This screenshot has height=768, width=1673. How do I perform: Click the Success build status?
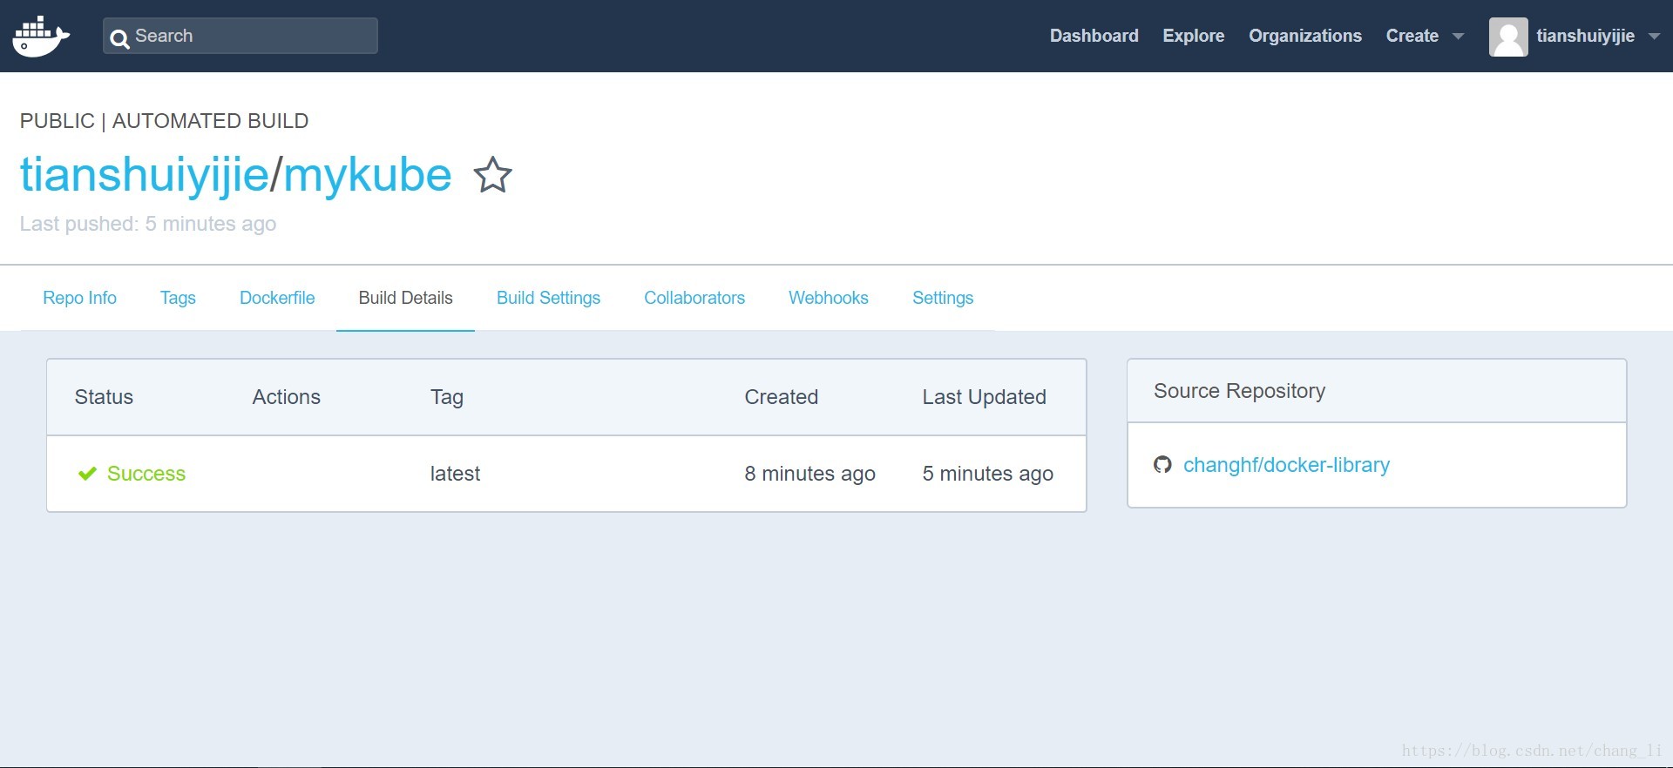tap(146, 474)
